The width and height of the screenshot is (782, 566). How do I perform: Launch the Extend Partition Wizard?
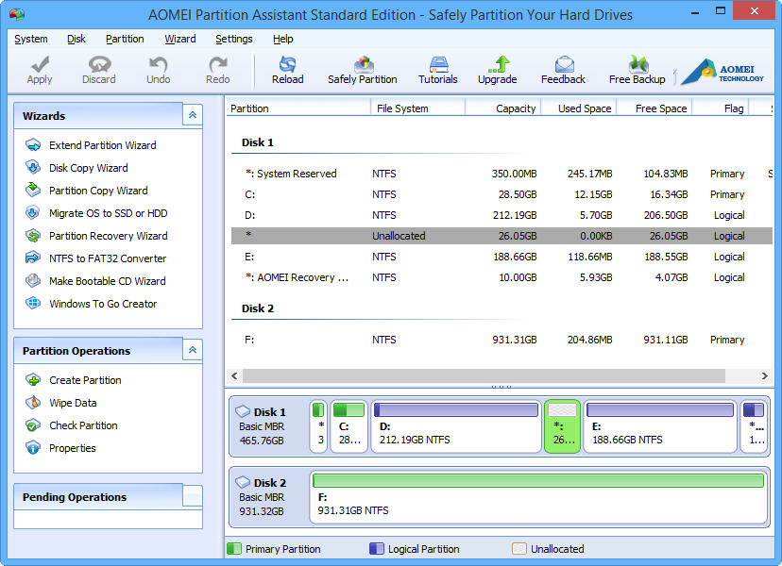(102, 145)
